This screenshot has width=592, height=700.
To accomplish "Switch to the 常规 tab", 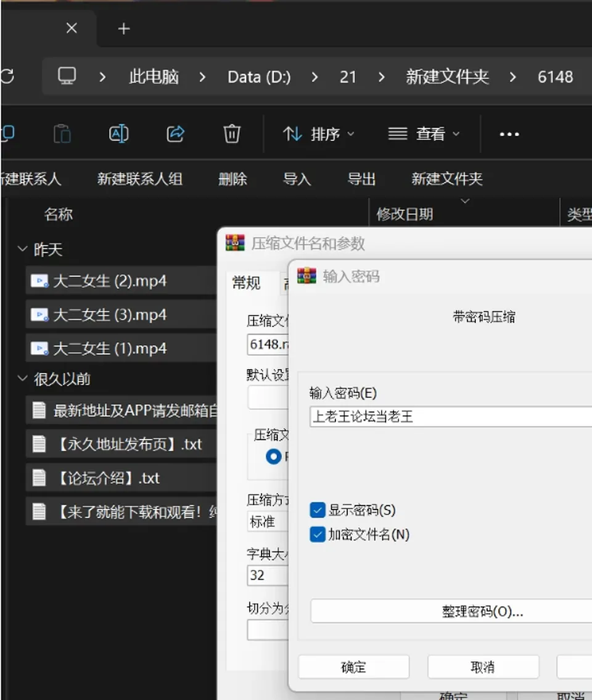I will (246, 283).
